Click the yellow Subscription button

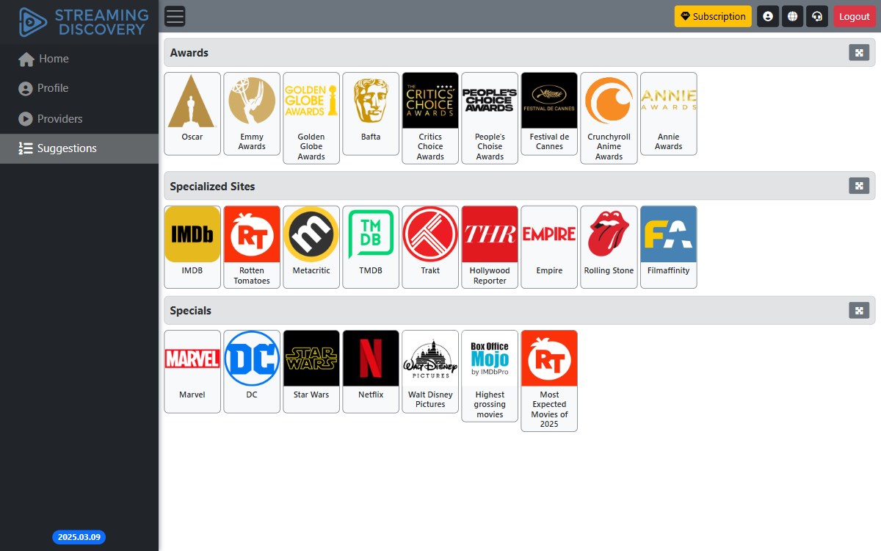click(x=713, y=16)
